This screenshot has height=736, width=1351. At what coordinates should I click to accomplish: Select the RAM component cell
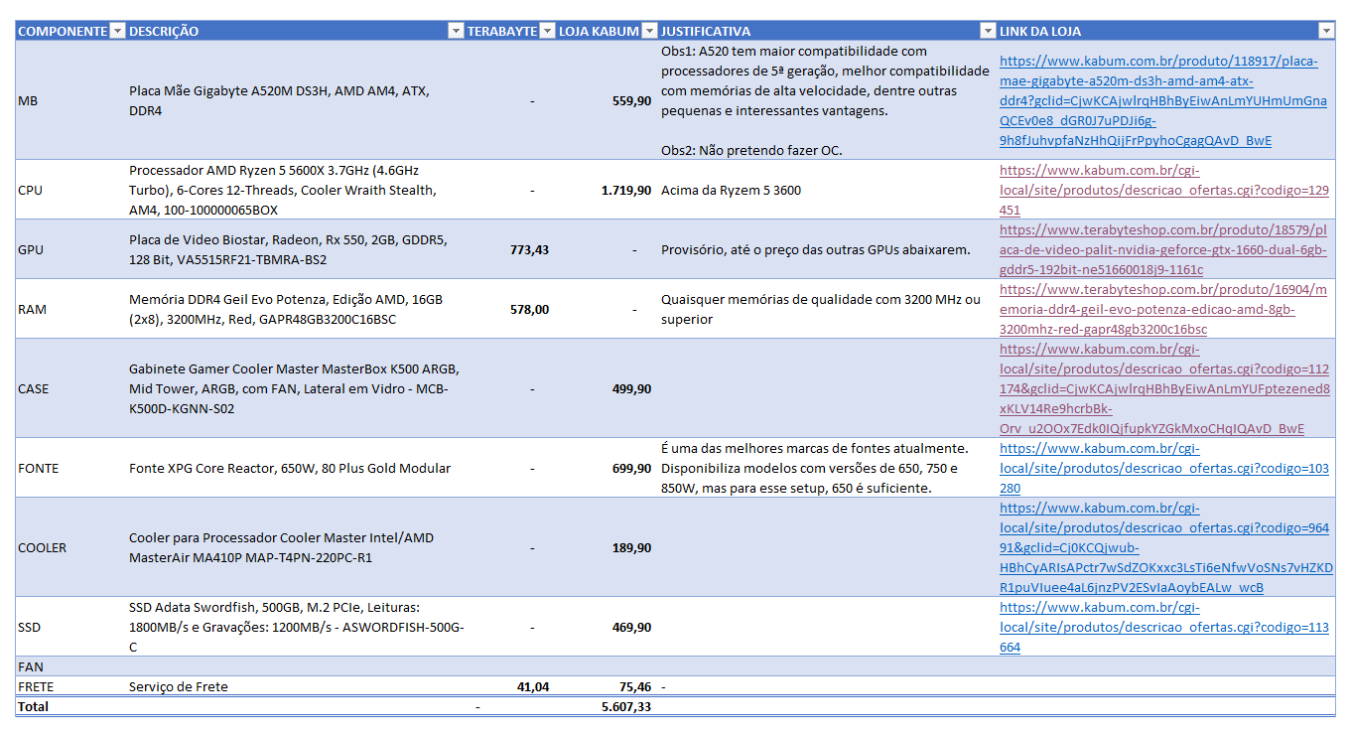click(71, 309)
